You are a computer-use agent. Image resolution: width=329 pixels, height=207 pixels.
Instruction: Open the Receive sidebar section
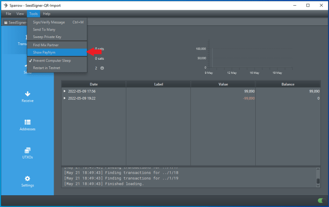tap(27, 96)
